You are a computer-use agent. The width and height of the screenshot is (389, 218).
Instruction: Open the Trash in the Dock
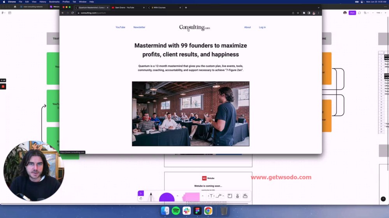point(224,211)
